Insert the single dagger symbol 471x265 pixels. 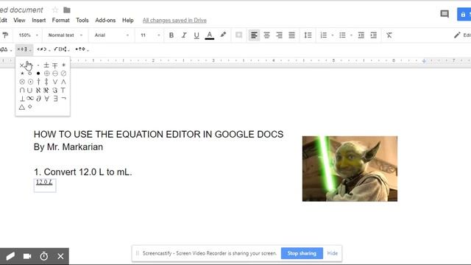tap(38, 82)
